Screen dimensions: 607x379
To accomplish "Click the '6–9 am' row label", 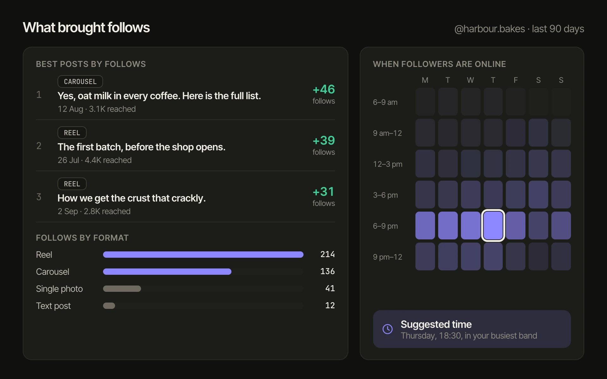I will (385, 102).
